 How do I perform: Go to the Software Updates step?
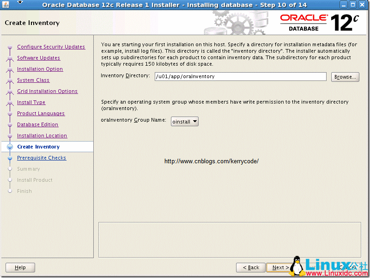click(38, 58)
